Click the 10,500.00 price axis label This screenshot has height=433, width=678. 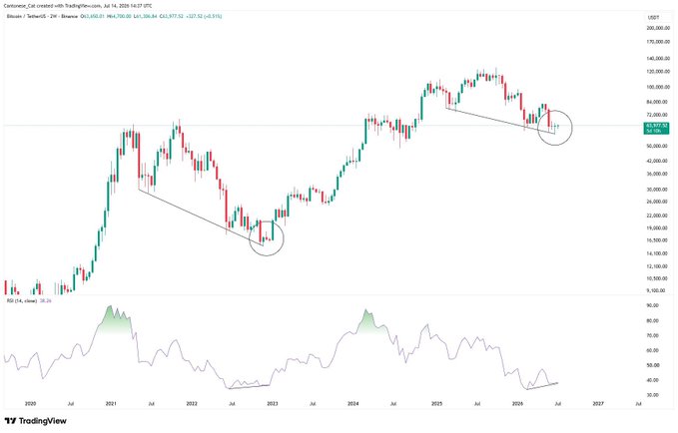click(658, 278)
